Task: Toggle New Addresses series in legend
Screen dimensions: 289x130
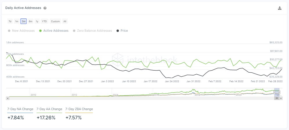Action: (x=21, y=31)
